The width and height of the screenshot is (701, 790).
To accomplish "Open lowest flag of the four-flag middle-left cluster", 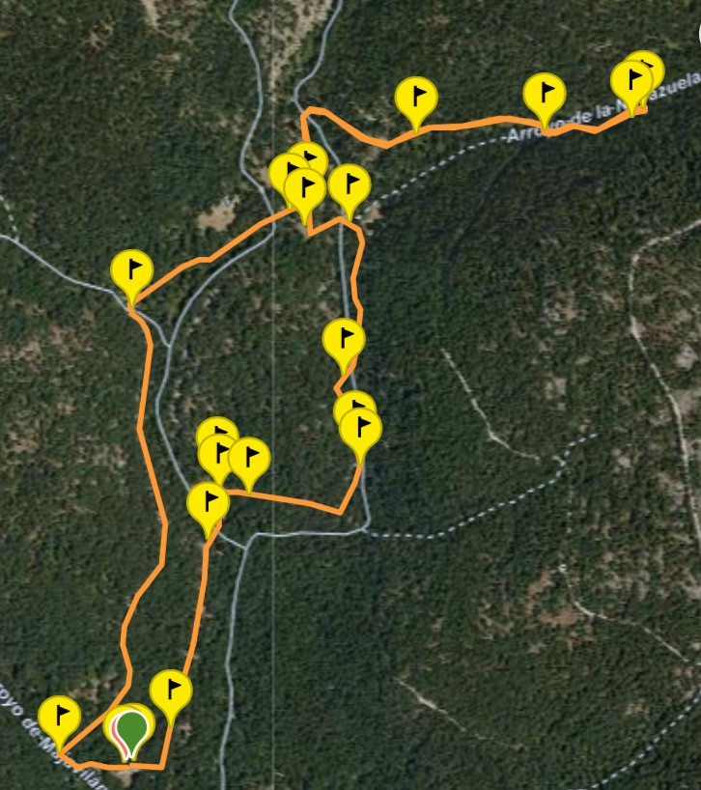I will click(x=208, y=504).
